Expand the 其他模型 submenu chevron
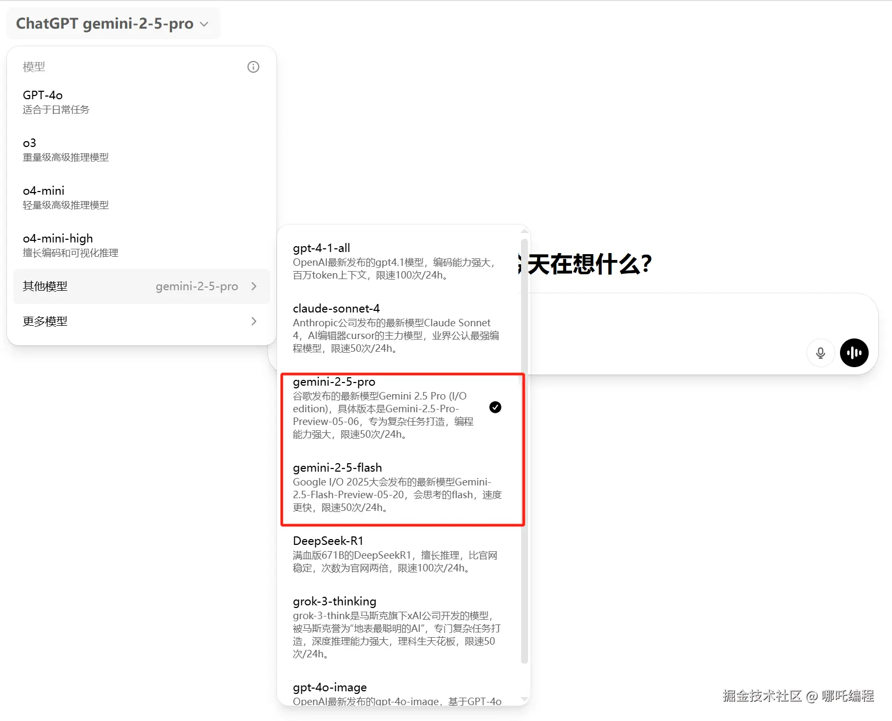This screenshot has height=721, width=892. 254,286
